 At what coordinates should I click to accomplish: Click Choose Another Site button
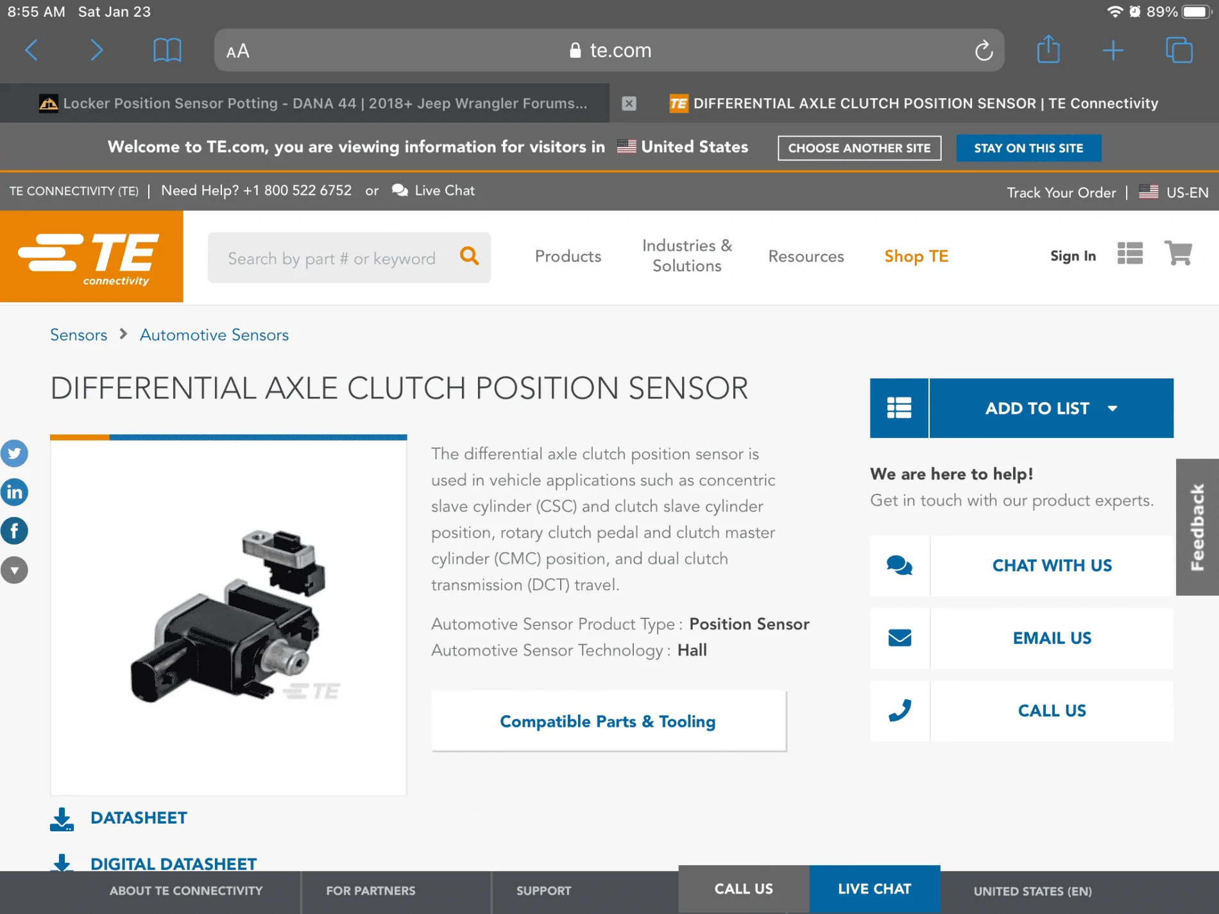tap(859, 148)
